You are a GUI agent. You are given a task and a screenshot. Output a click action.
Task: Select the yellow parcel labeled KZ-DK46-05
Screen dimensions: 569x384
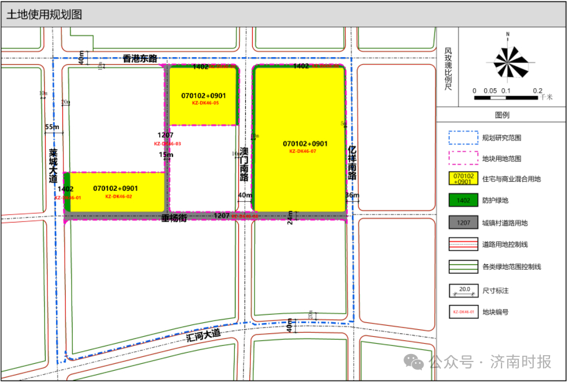click(x=202, y=111)
